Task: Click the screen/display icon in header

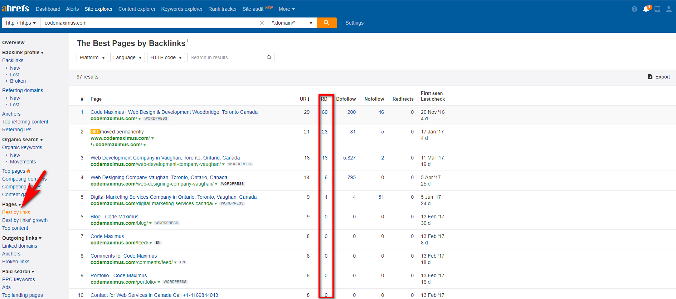Action: 657,9
